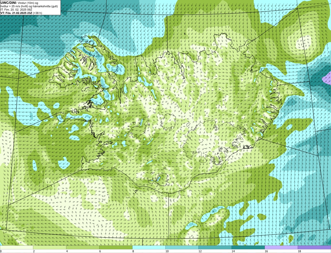Click the initial time 'IT: Fim. 20. 02. 2025 09Z'
Screen dimensions: 331x253
(16, 9)
